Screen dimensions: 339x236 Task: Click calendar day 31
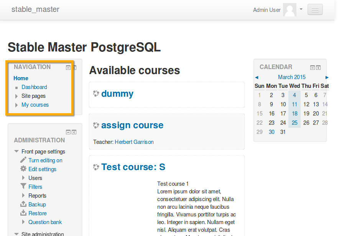tap(283, 132)
